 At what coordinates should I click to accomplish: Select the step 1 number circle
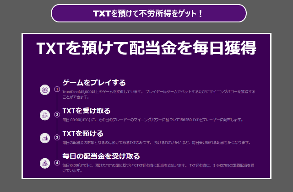57,90
